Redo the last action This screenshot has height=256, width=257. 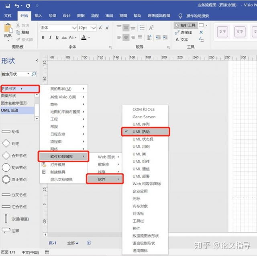point(28,6)
